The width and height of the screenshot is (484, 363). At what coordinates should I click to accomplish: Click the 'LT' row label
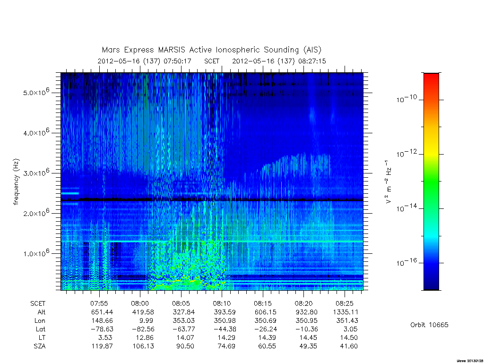click(x=42, y=337)
